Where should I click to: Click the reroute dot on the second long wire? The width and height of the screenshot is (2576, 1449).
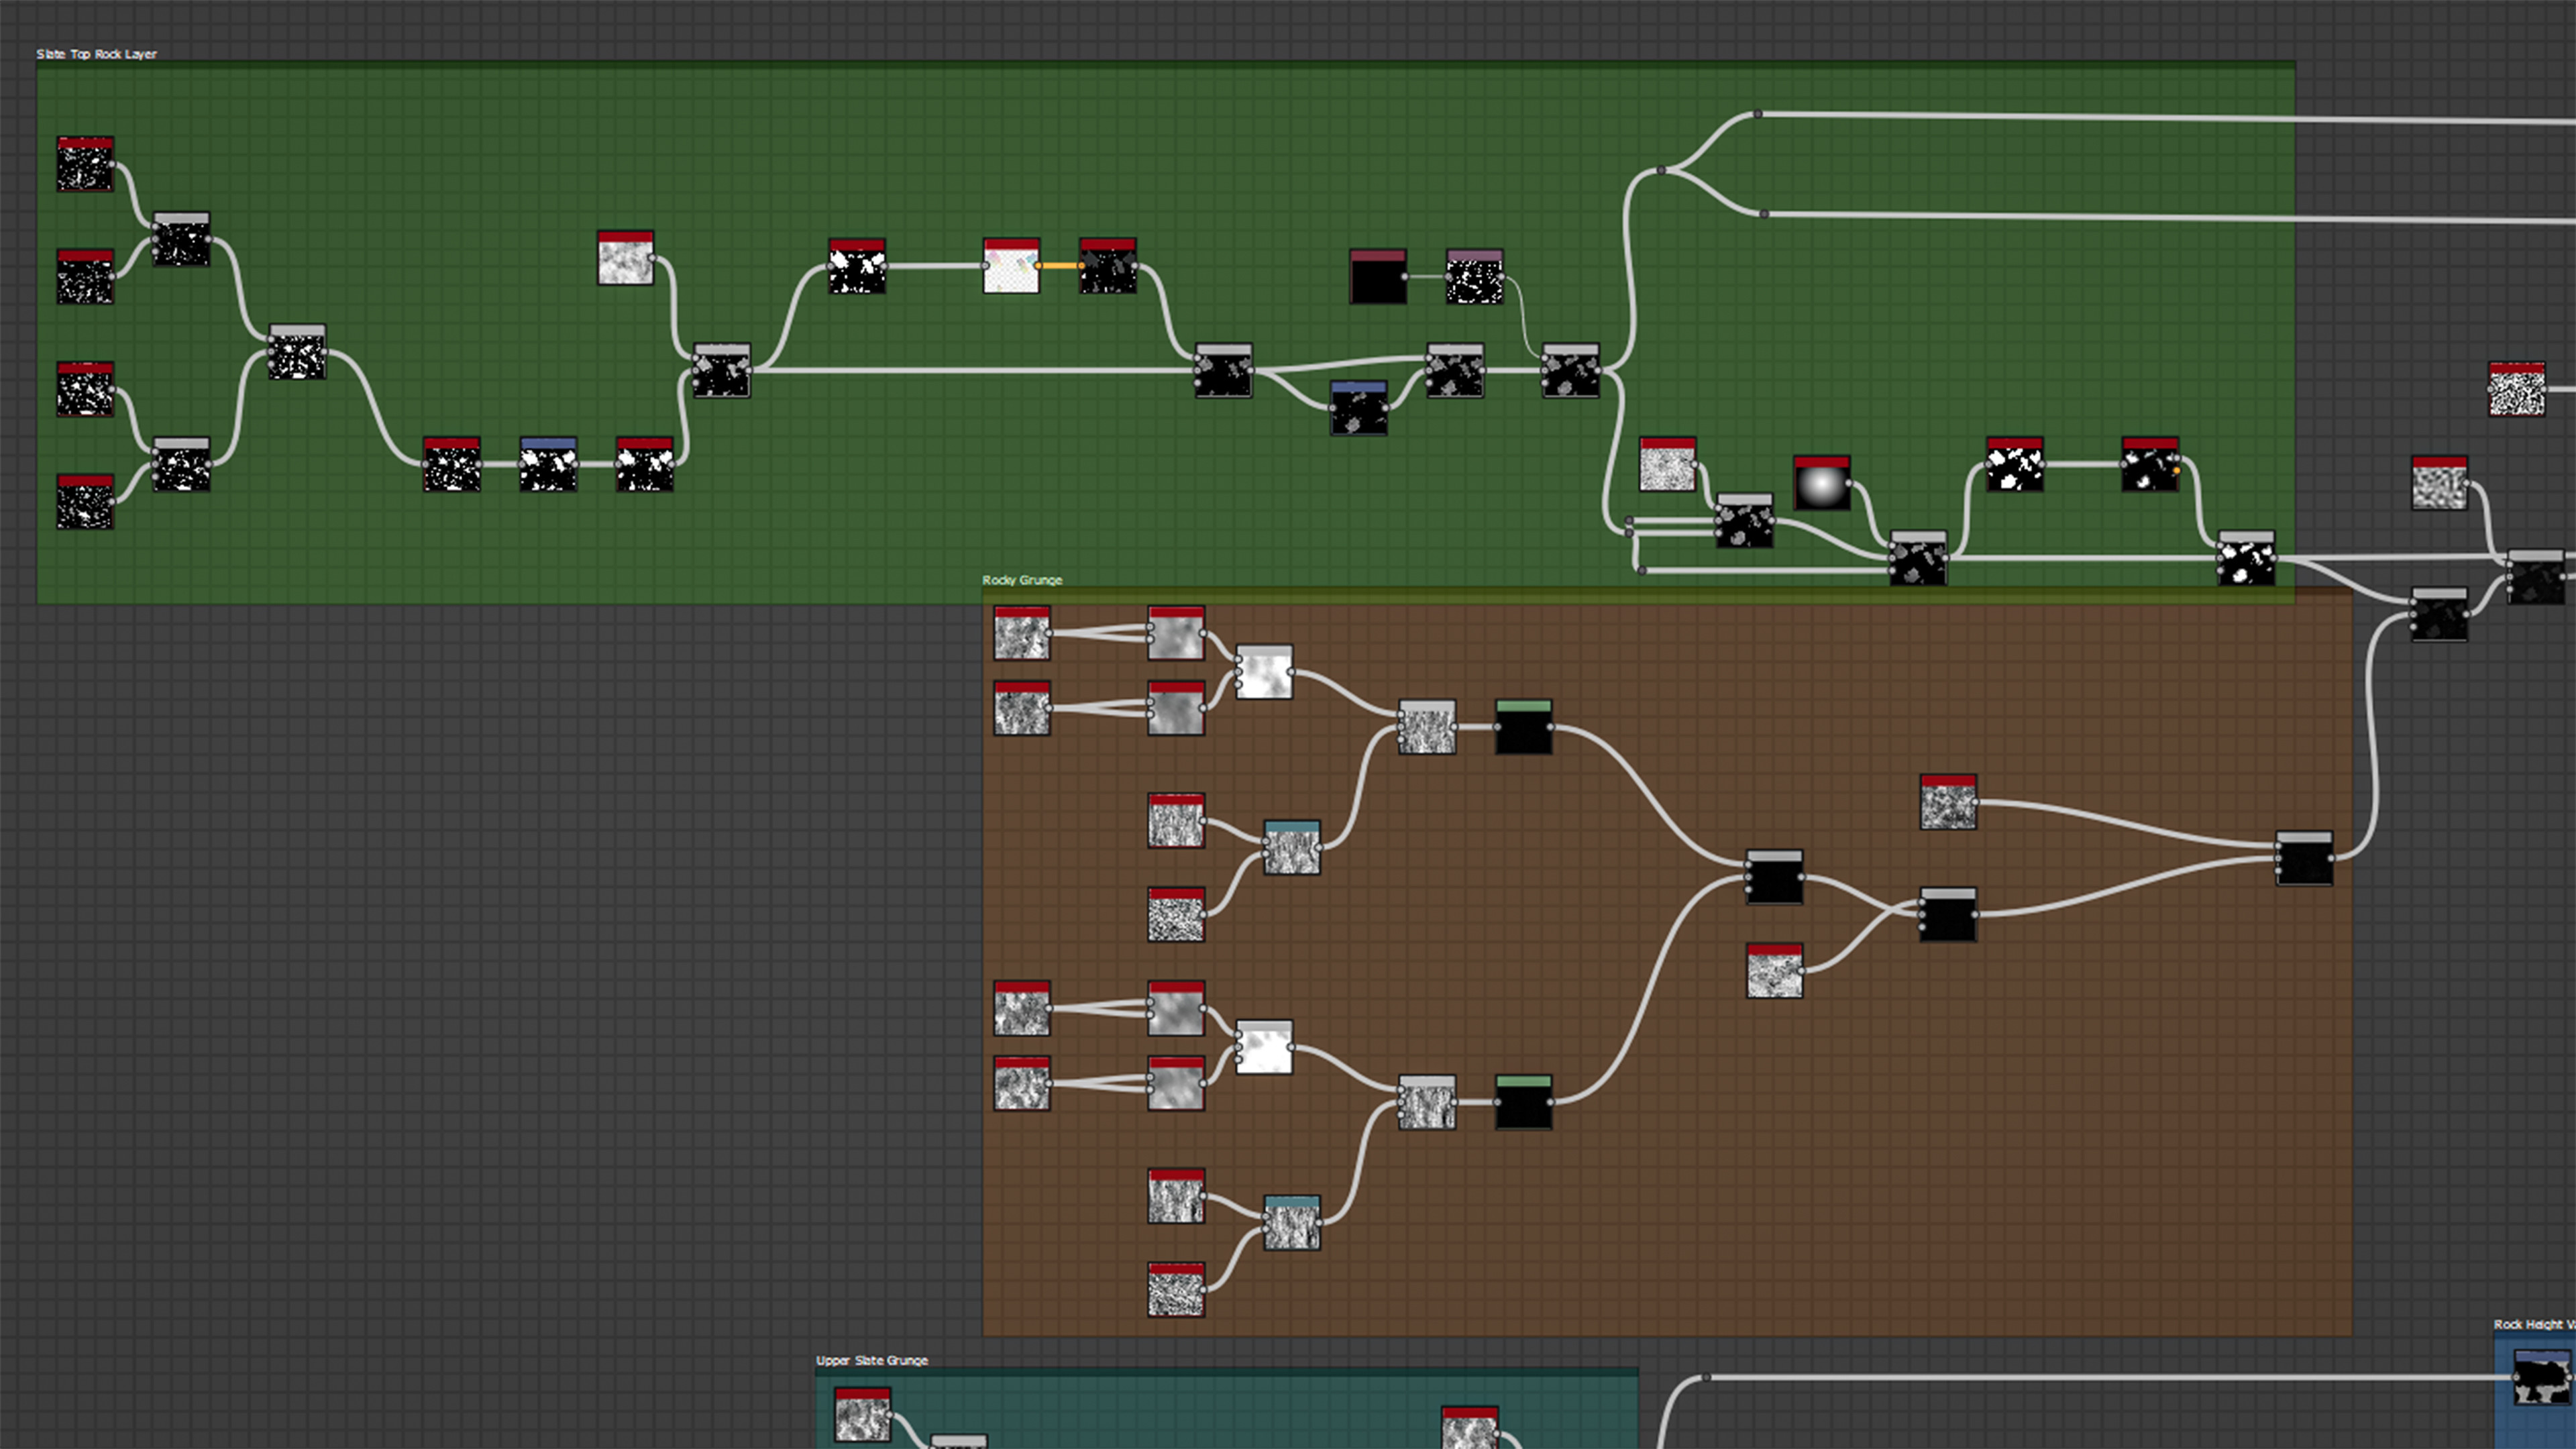point(1764,214)
